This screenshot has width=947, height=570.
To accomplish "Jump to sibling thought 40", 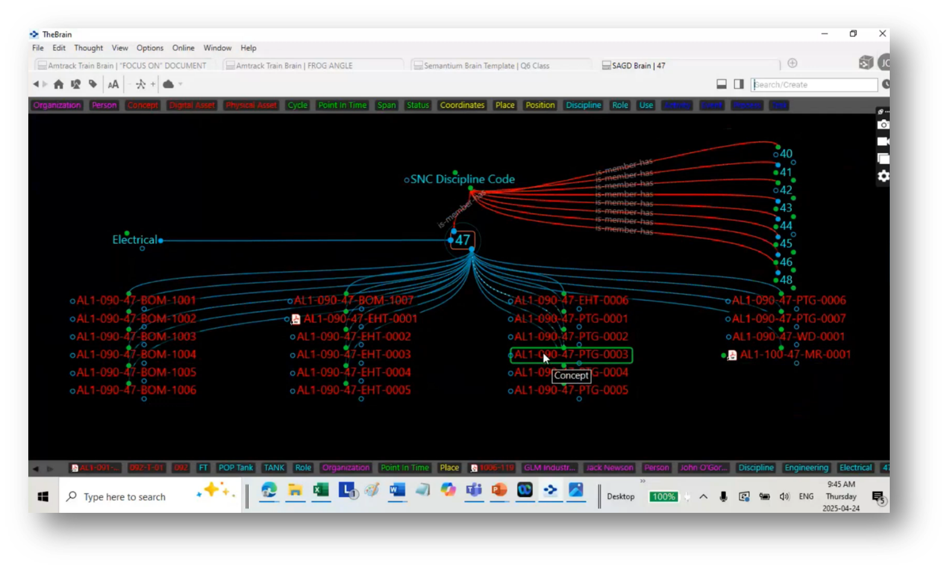I will click(x=786, y=154).
